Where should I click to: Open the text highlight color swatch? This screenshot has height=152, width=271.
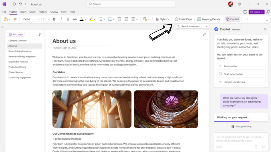91,19
